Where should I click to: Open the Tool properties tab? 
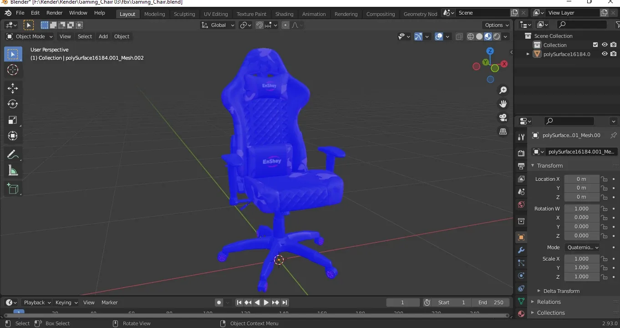[x=521, y=137]
